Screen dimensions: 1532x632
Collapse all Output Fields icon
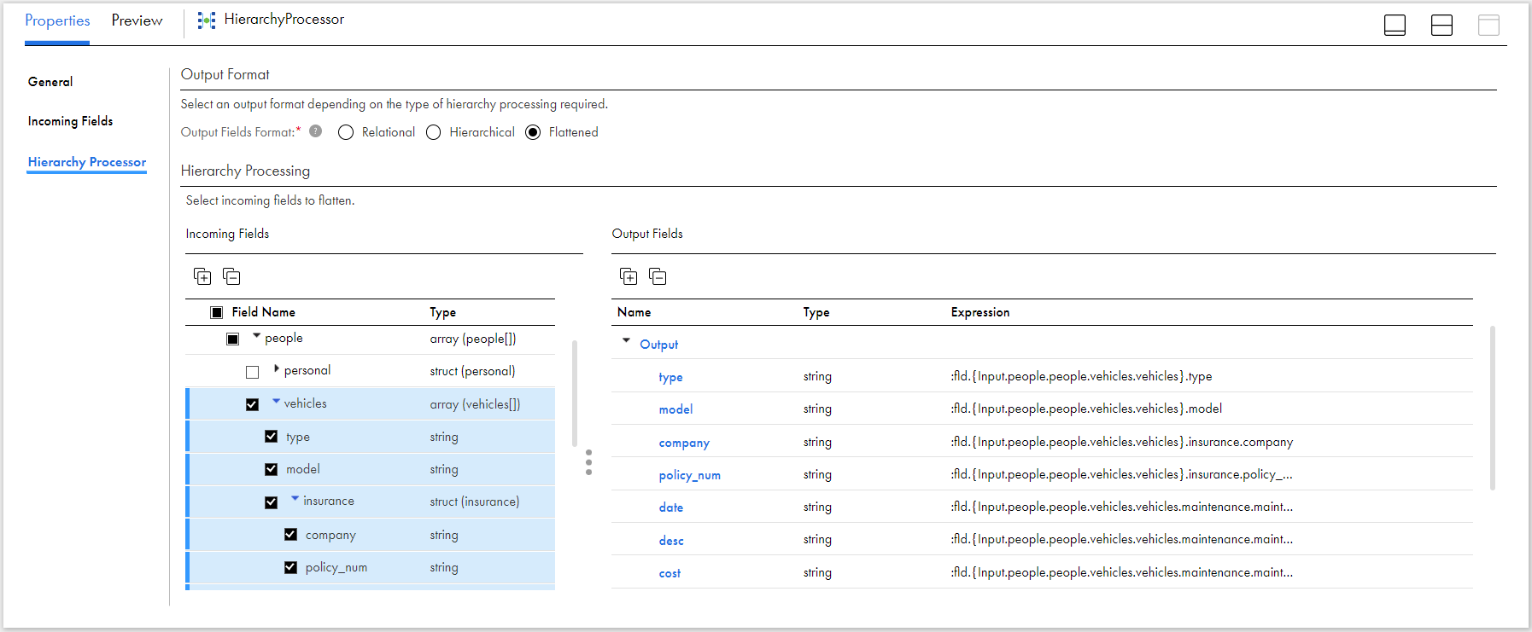[x=658, y=276]
